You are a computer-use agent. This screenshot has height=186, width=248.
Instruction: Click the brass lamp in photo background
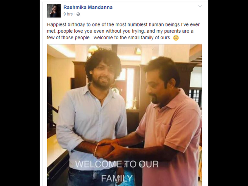pos(135,103)
